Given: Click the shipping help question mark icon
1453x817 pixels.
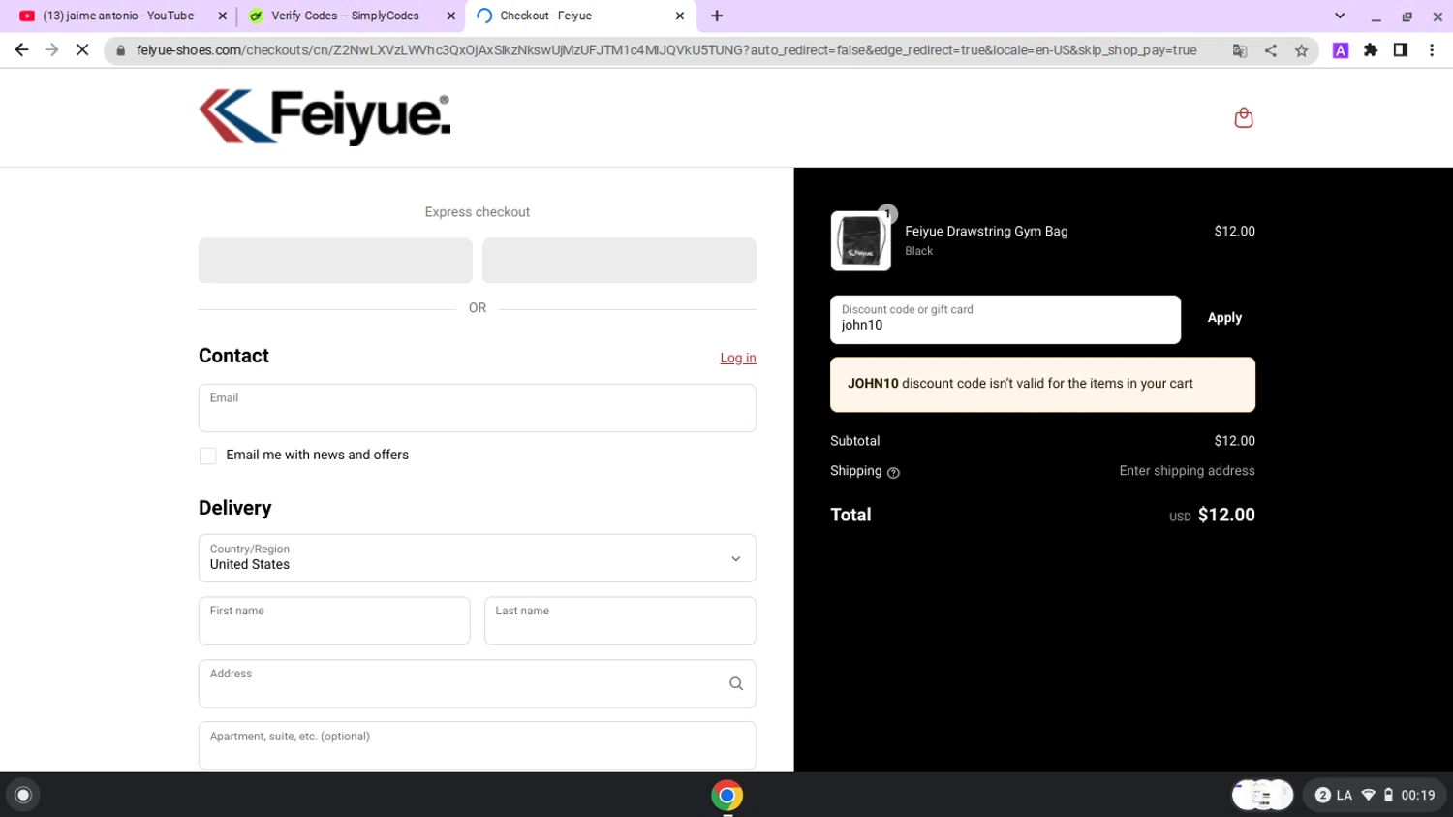Looking at the screenshot, I should 893,473.
